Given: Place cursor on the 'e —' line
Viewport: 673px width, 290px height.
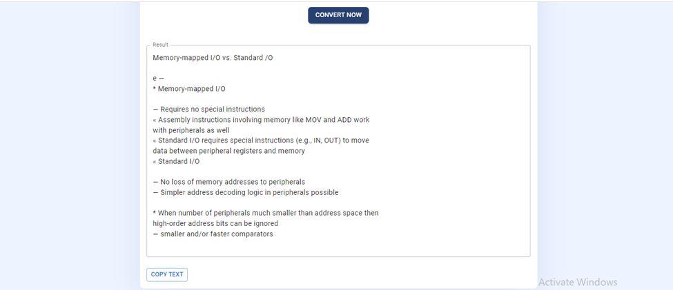Looking at the screenshot, I should tap(158, 79).
